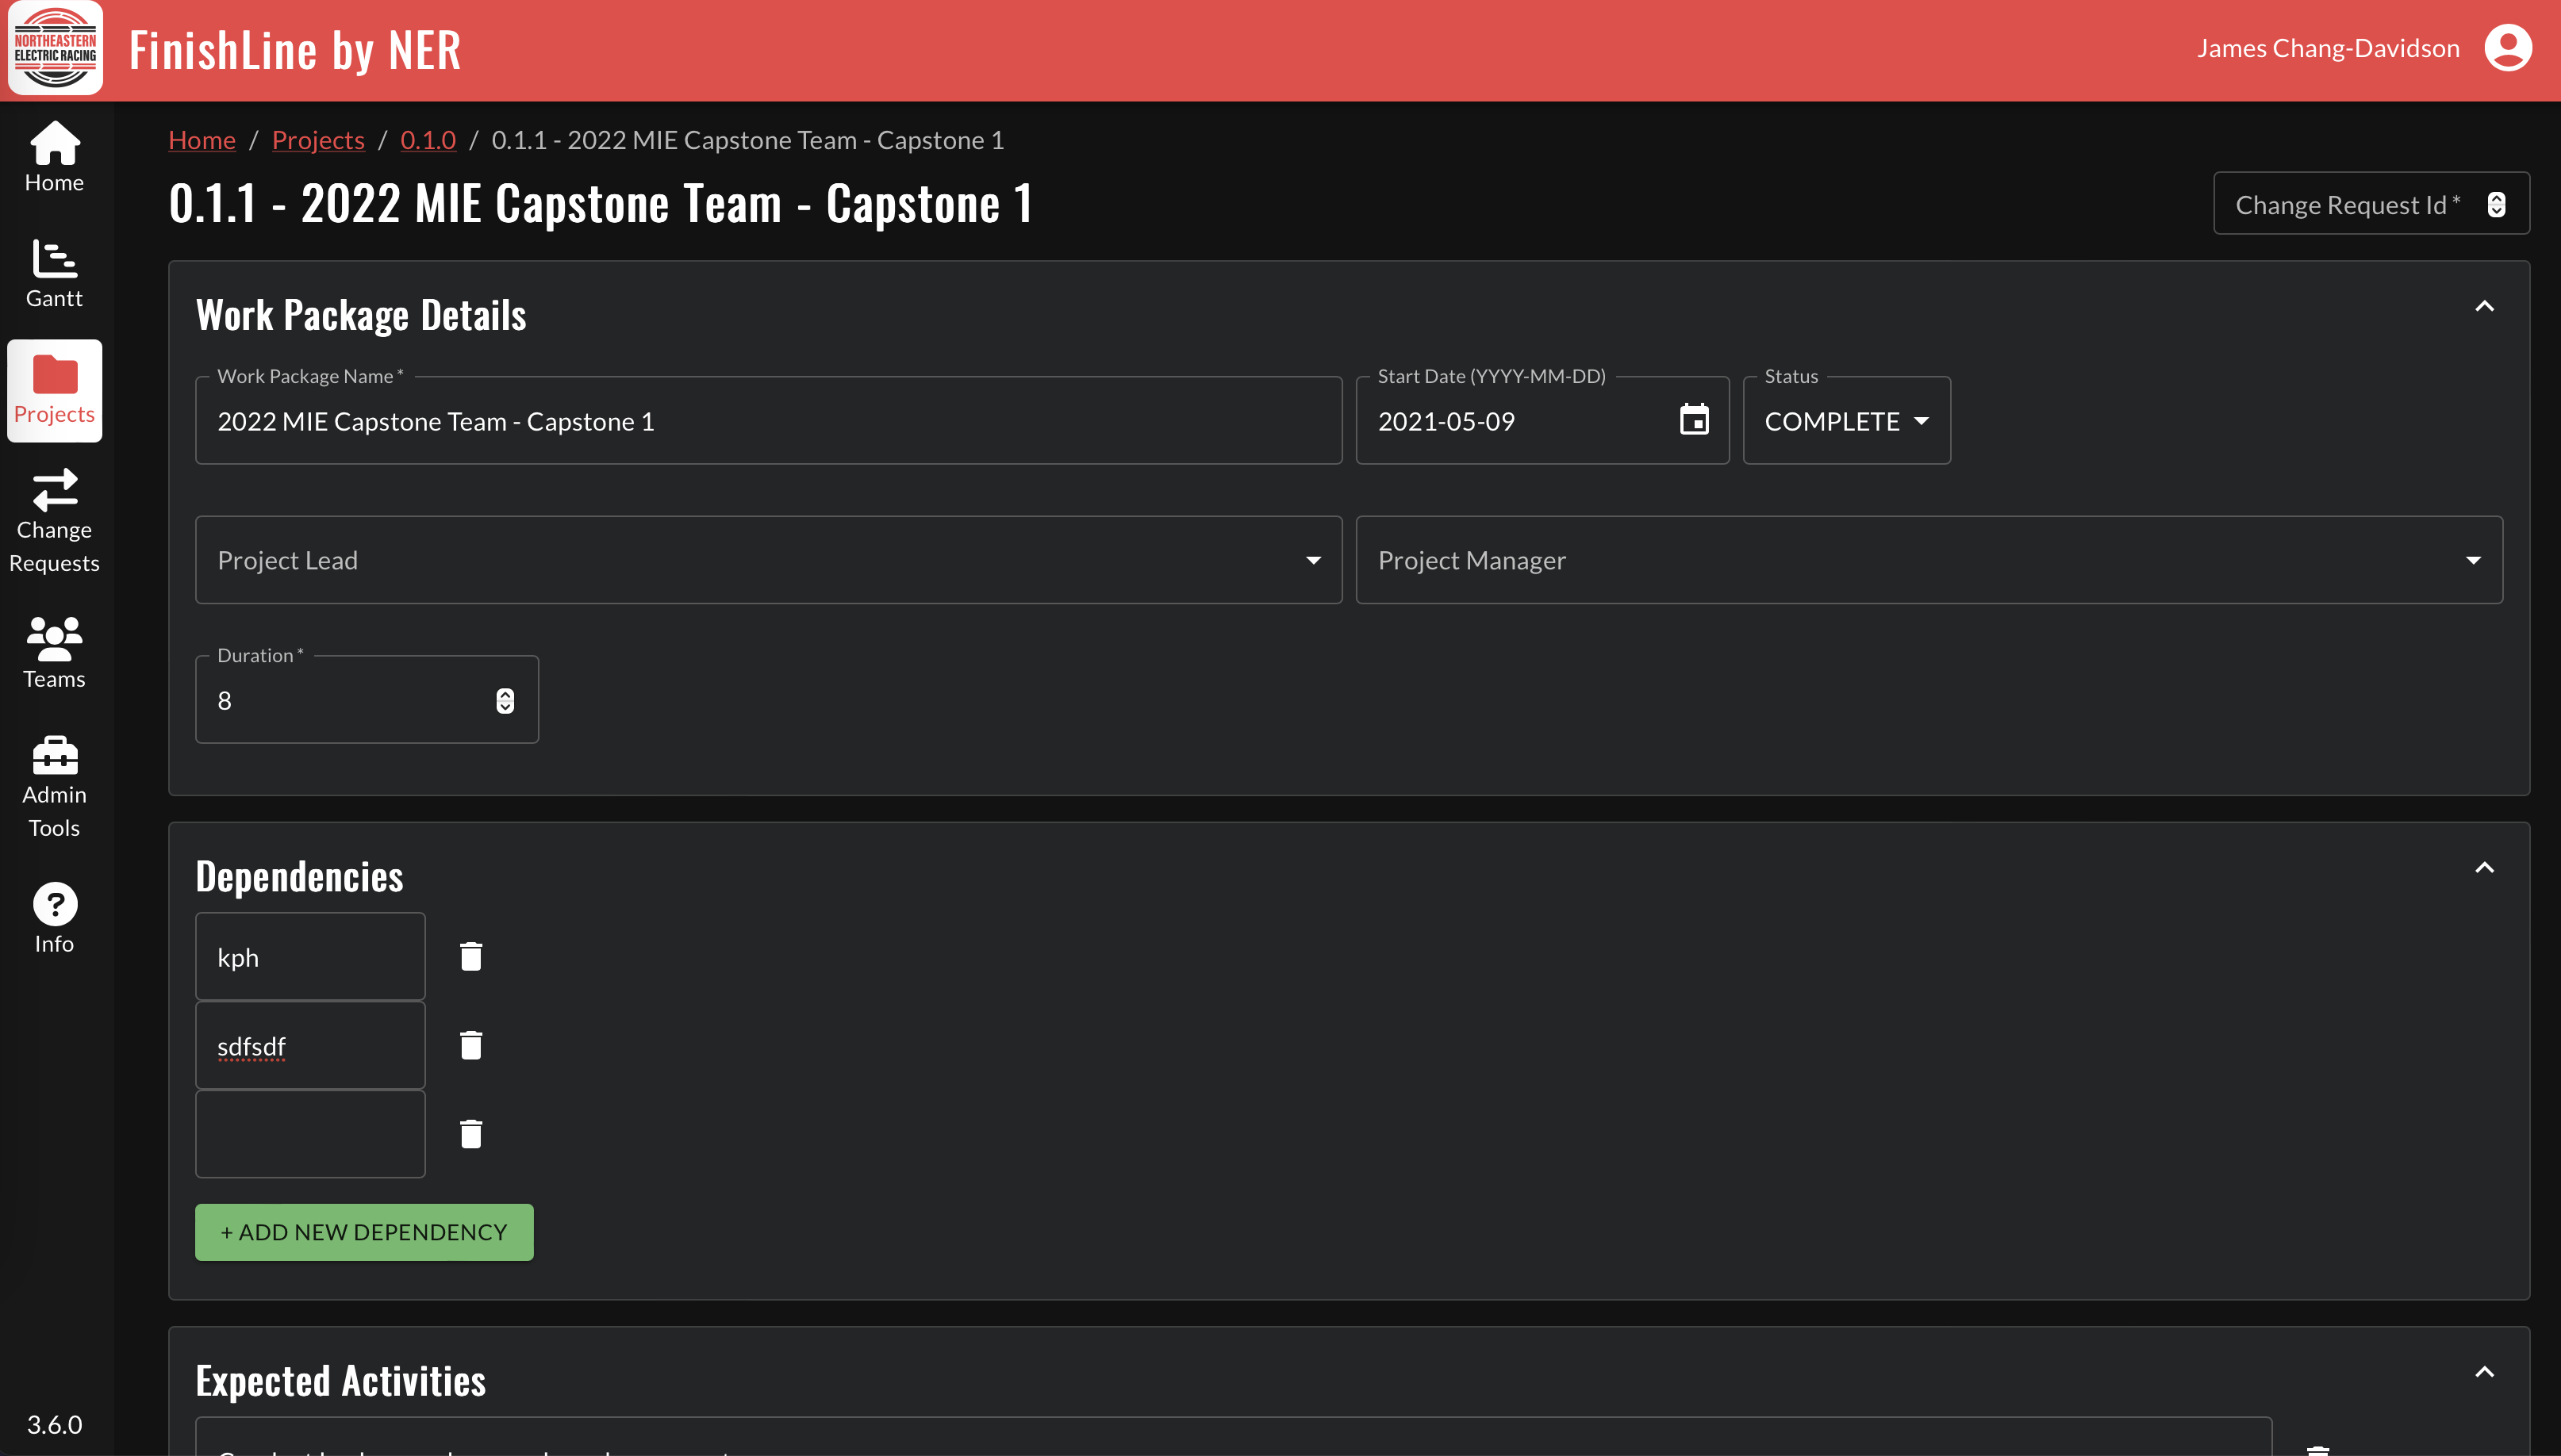Collapse the Work Package Details section
Viewport: 2561px width, 1456px height.
[x=2484, y=307]
